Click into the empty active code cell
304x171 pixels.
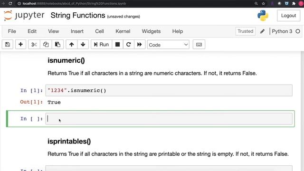coord(169,119)
